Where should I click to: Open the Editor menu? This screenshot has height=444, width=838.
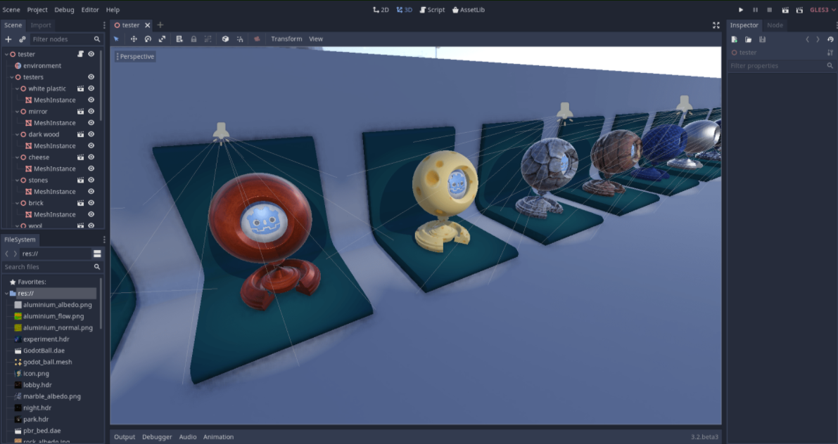[x=90, y=10]
